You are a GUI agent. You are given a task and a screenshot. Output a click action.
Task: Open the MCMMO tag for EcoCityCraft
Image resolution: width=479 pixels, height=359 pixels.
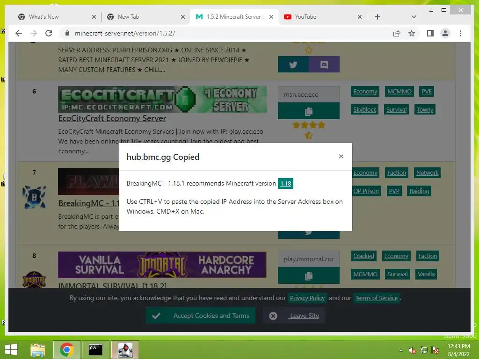(399, 92)
